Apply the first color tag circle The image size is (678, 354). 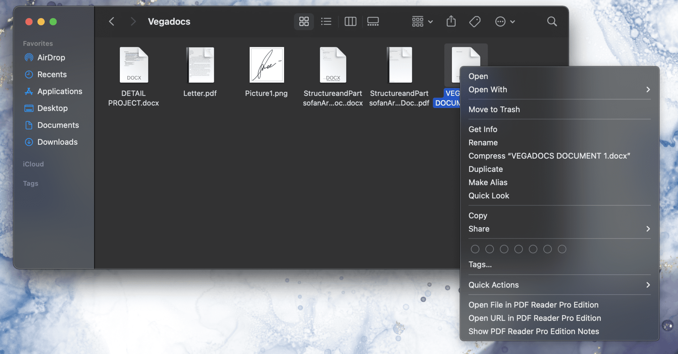tap(475, 249)
